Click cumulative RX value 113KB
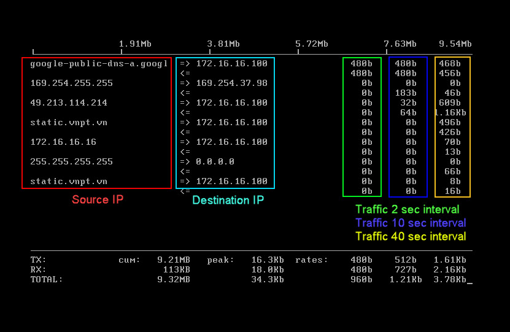This screenshot has height=332, width=510. coord(177,269)
